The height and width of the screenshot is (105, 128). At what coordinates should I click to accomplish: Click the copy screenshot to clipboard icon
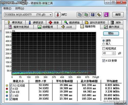click(86, 15)
